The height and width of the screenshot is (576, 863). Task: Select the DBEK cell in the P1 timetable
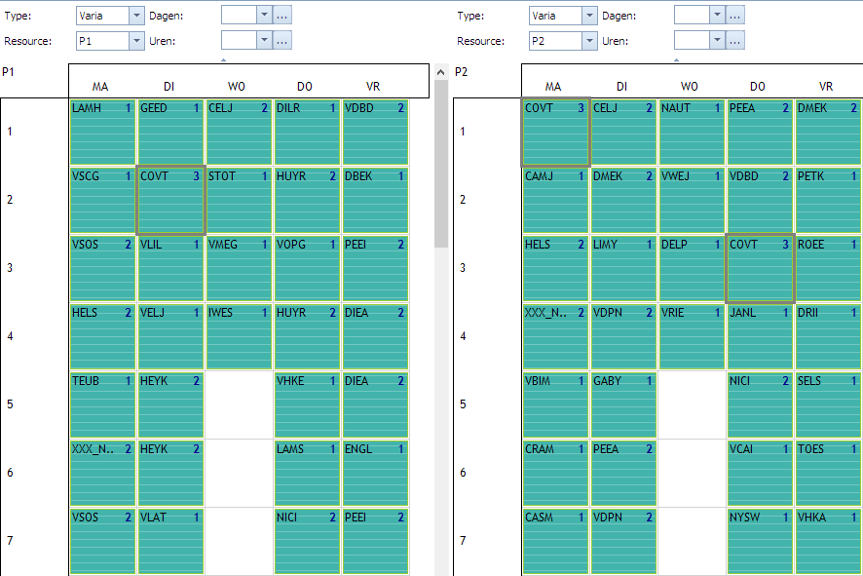375,201
